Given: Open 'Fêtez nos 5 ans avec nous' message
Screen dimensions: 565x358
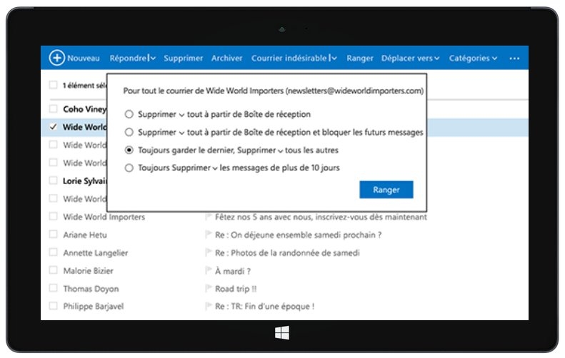Looking at the screenshot, I should pyautogui.click(x=321, y=217).
